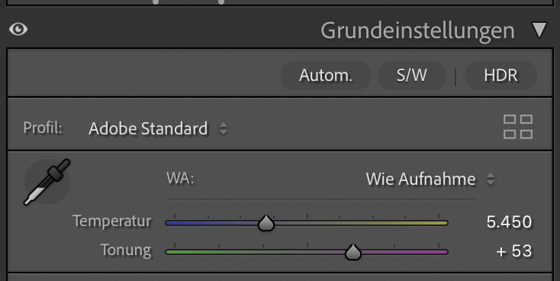Image resolution: width=560 pixels, height=281 pixels.
Task: Toggle the Grundeinstellungen panel eye icon
Action: point(18,29)
